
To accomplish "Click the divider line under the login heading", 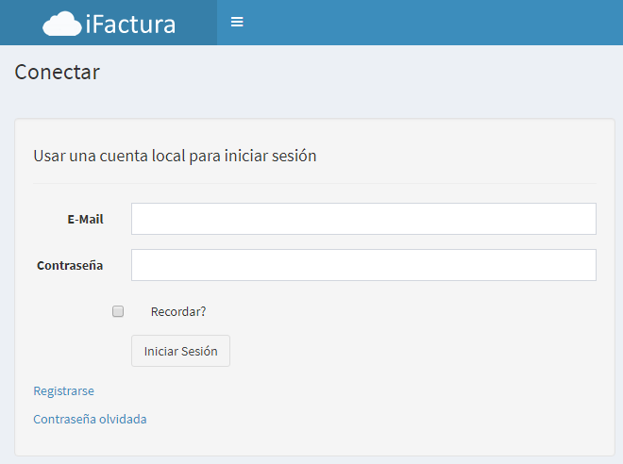I will click(x=314, y=183).
